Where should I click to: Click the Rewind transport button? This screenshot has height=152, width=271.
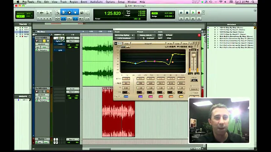[187, 19]
